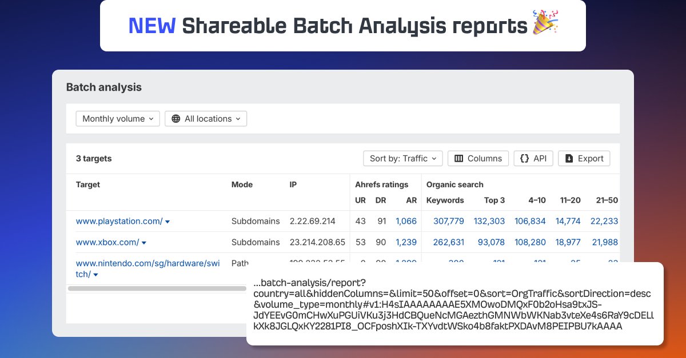Click the DR value 91
The height and width of the screenshot is (358, 686).
pyautogui.click(x=381, y=221)
